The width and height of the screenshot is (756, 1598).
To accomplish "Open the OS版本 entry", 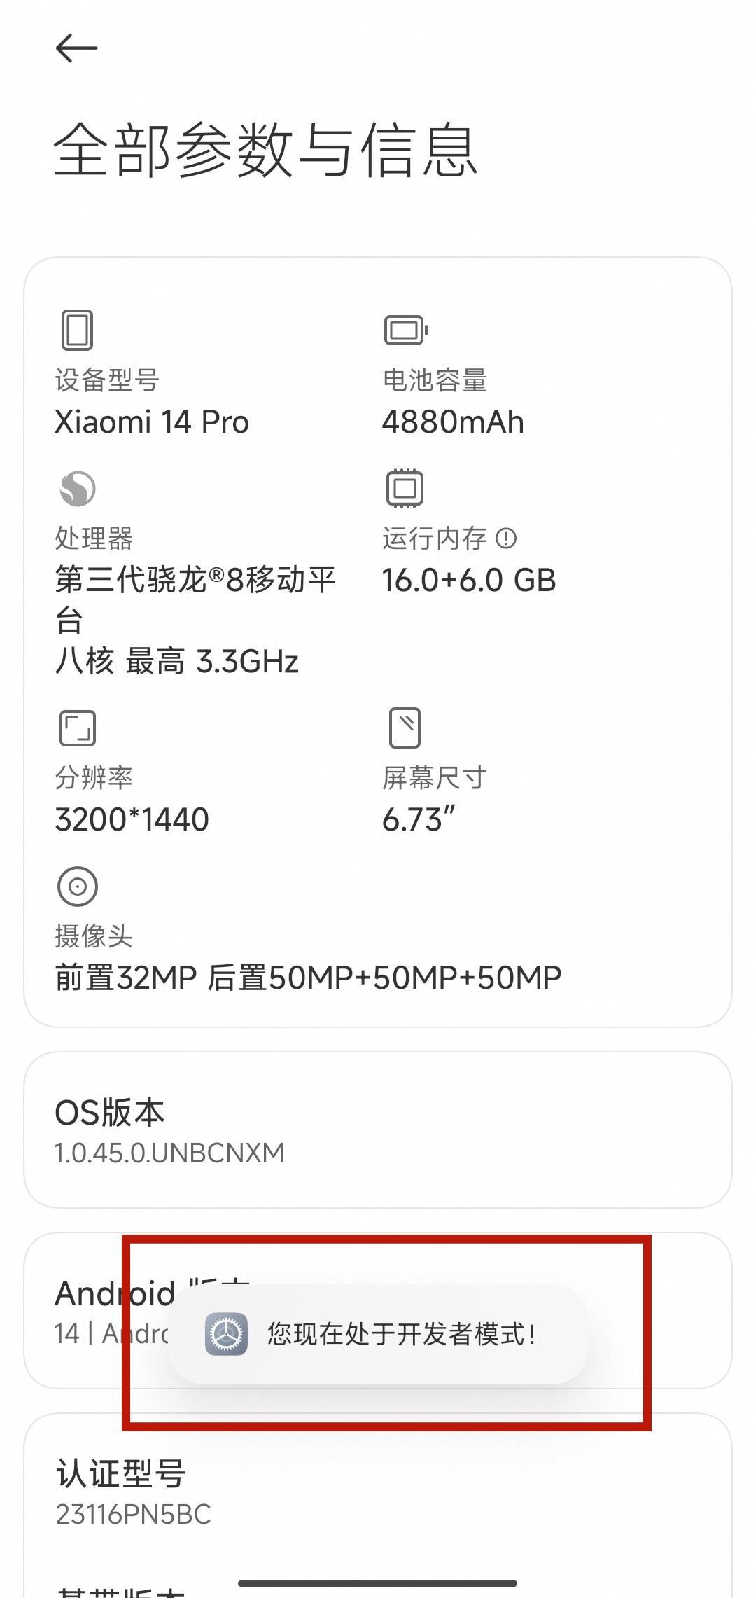I will (378, 1130).
